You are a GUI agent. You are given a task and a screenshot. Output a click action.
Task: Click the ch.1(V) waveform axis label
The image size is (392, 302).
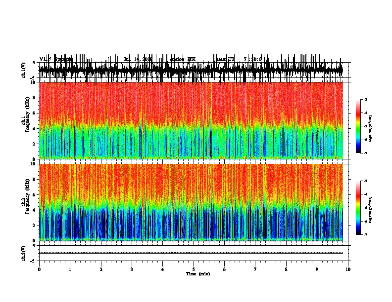coord(24,70)
